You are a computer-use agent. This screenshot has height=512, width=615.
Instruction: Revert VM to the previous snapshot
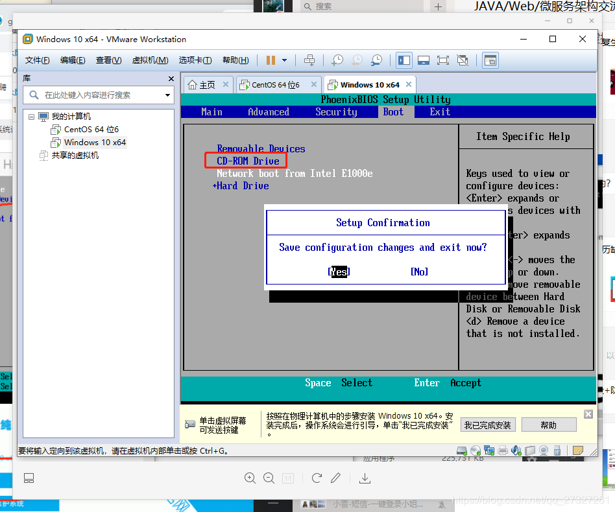tap(357, 60)
